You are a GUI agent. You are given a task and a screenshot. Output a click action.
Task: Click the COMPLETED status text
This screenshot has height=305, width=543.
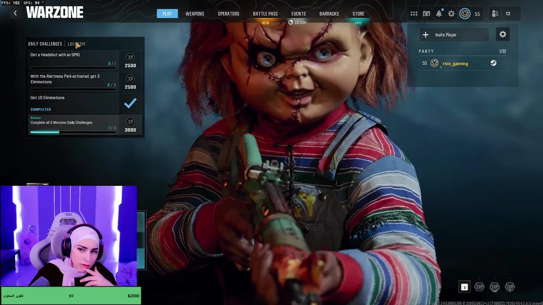coord(41,109)
